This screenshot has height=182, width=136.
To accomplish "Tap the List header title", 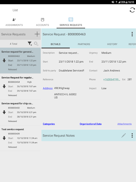I will point(15,10).
